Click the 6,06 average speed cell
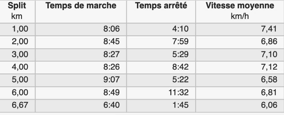 [x=240, y=105]
